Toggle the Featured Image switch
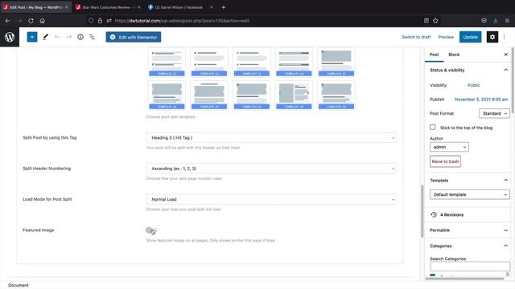 point(151,230)
